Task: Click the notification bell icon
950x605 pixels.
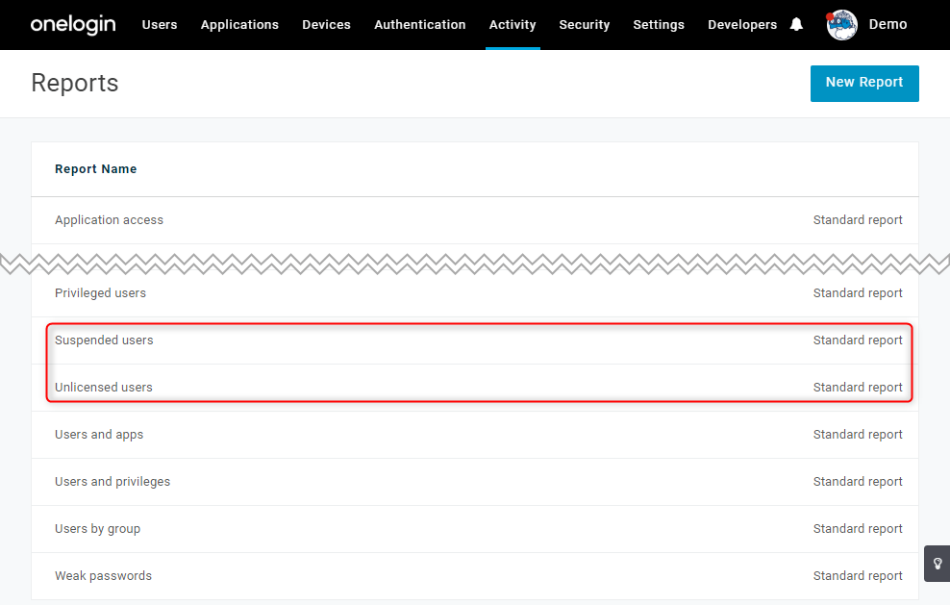Action: [796, 24]
